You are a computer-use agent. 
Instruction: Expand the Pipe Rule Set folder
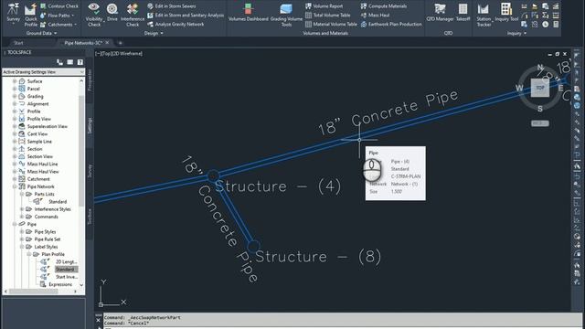coord(22,239)
